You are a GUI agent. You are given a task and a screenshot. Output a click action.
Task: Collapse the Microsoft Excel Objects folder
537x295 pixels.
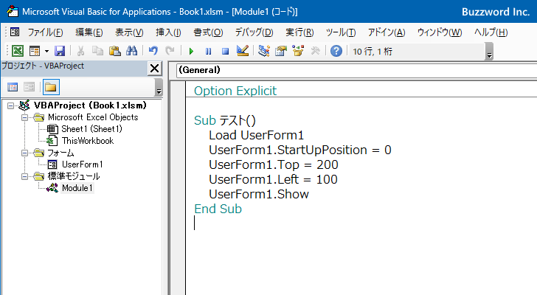pos(24,117)
